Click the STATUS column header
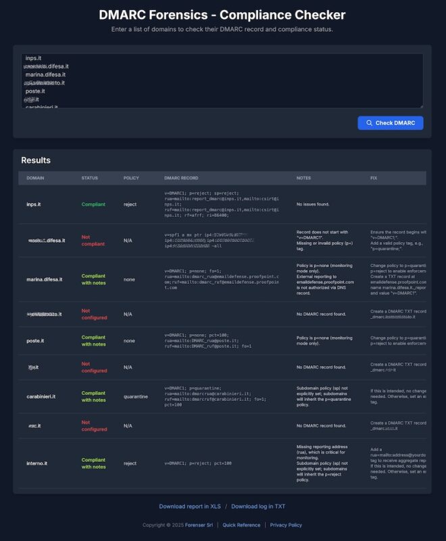 coord(89,178)
